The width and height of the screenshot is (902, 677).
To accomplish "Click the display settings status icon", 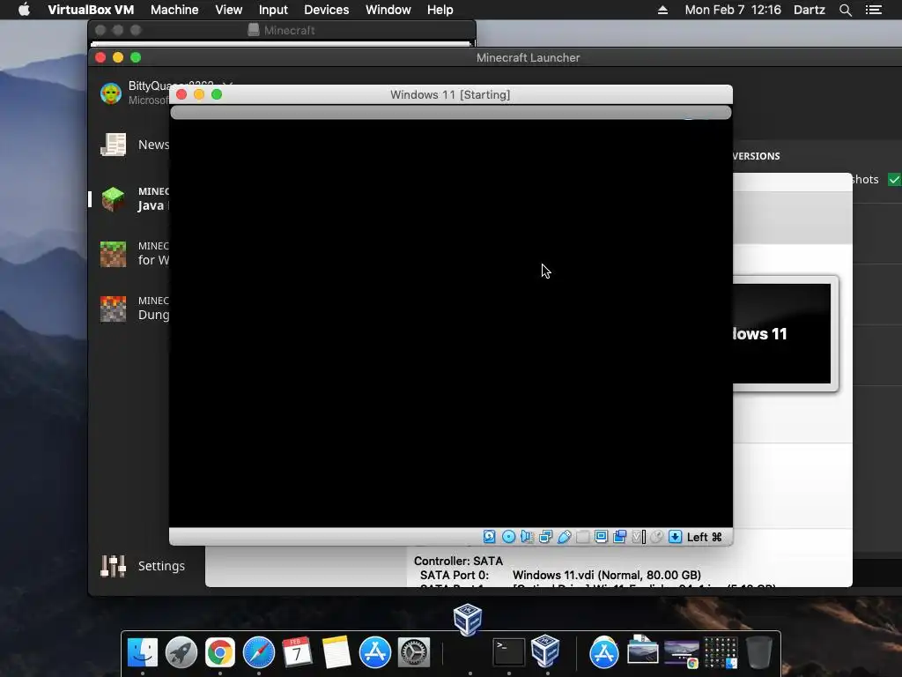I will tap(601, 537).
